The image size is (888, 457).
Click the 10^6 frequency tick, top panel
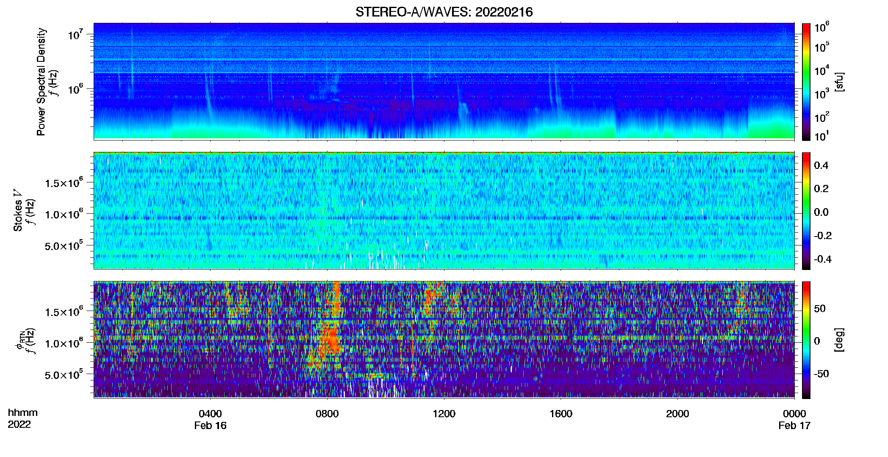75,89
